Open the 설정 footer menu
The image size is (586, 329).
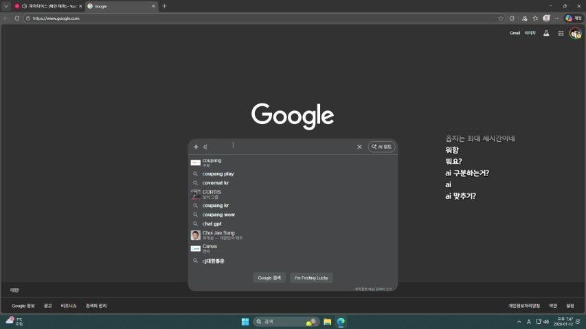570,306
